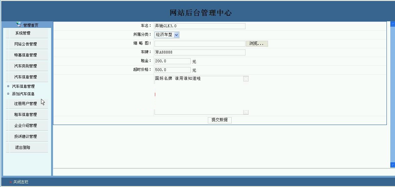The height and width of the screenshot is (187, 395).
Task: Click the text area scroll up arrow
Action: tap(246, 79)
